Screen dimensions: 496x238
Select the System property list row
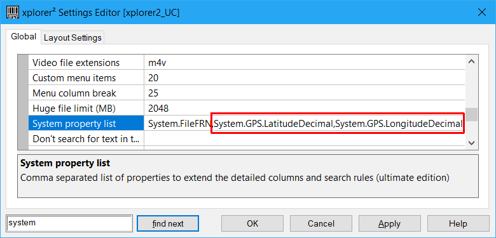pyautogui.click(x=86, y=124)
